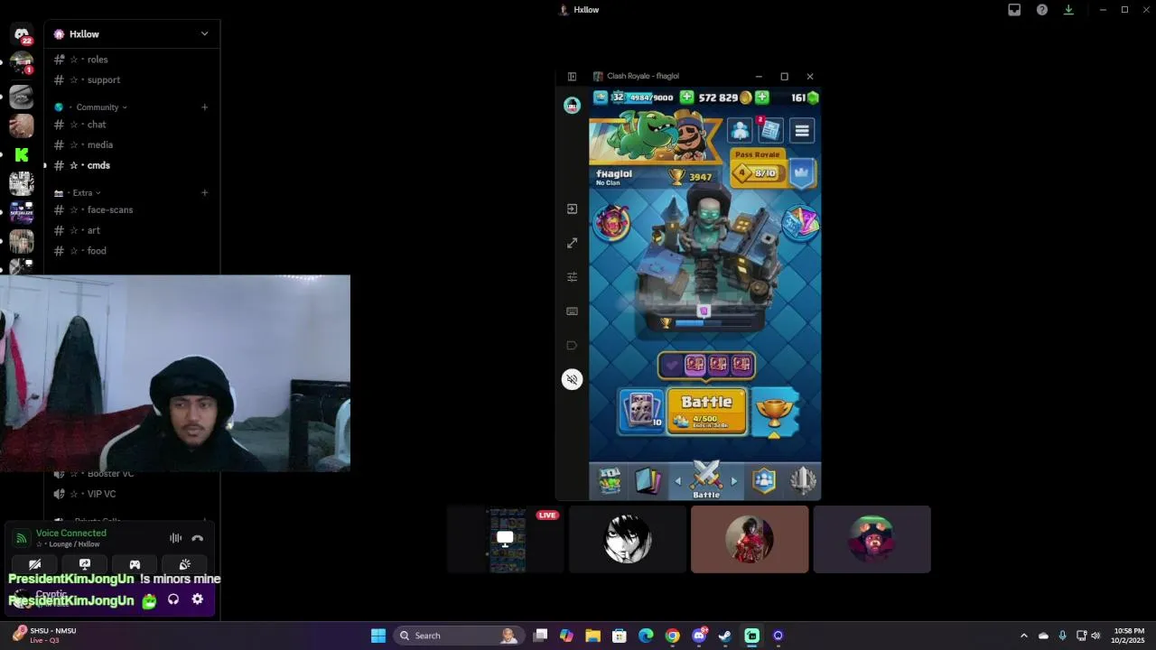Select the black-and-white anime avatar tile
The height and width of the screenshot is (650, 1156).
point(628,540)
